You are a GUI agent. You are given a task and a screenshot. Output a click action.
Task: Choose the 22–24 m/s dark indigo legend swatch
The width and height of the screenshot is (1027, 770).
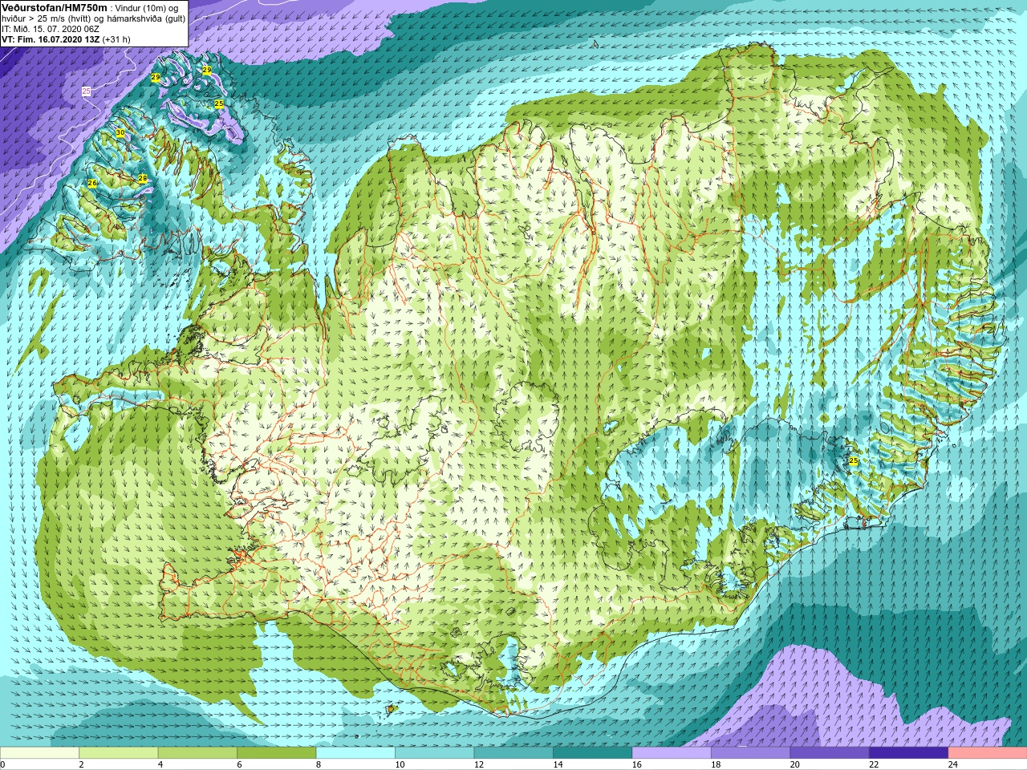point(908,753)
